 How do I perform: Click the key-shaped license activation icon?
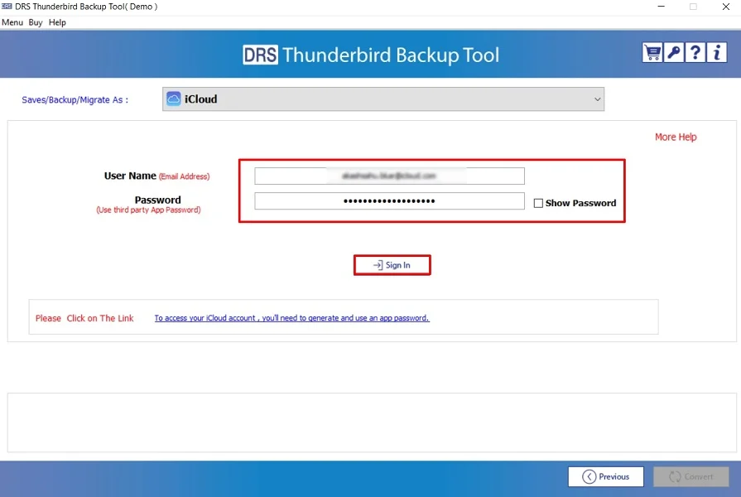point(672,51)
